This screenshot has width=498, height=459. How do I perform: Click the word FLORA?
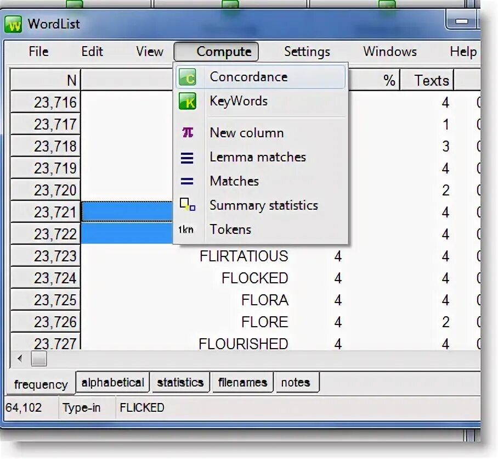click(x=265, y=300)
